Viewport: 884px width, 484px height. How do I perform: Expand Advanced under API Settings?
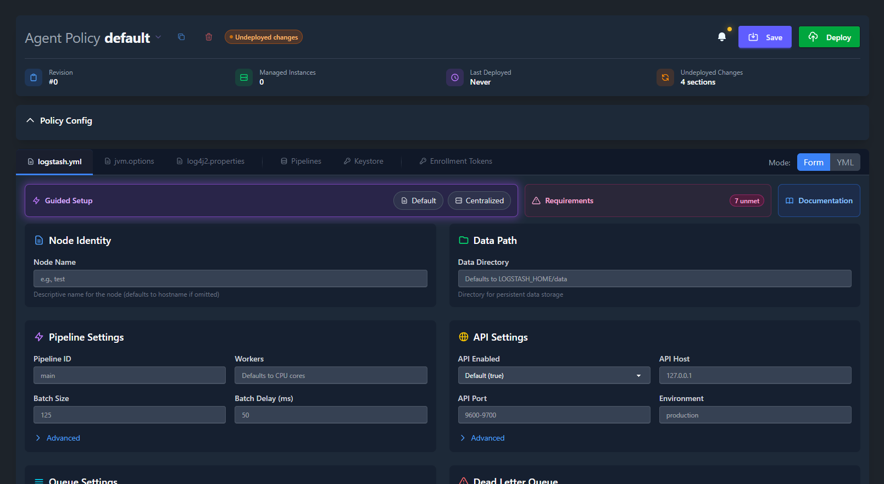pyautogui.click(x=482, y=438)
